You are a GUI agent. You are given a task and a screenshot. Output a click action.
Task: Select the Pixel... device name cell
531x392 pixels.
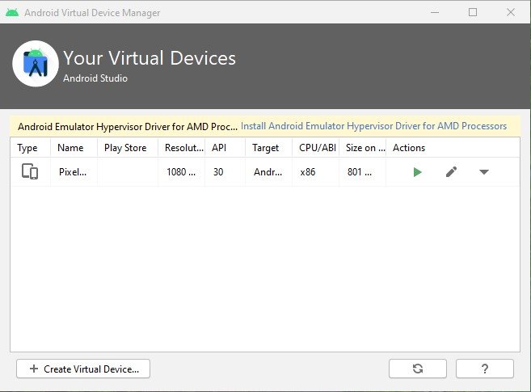[74, 172]
